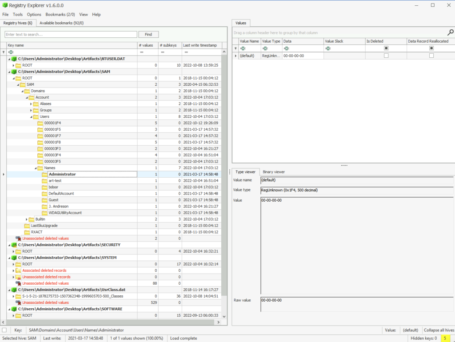Open the Bookmarks (2/0) menu

point(60,15)
